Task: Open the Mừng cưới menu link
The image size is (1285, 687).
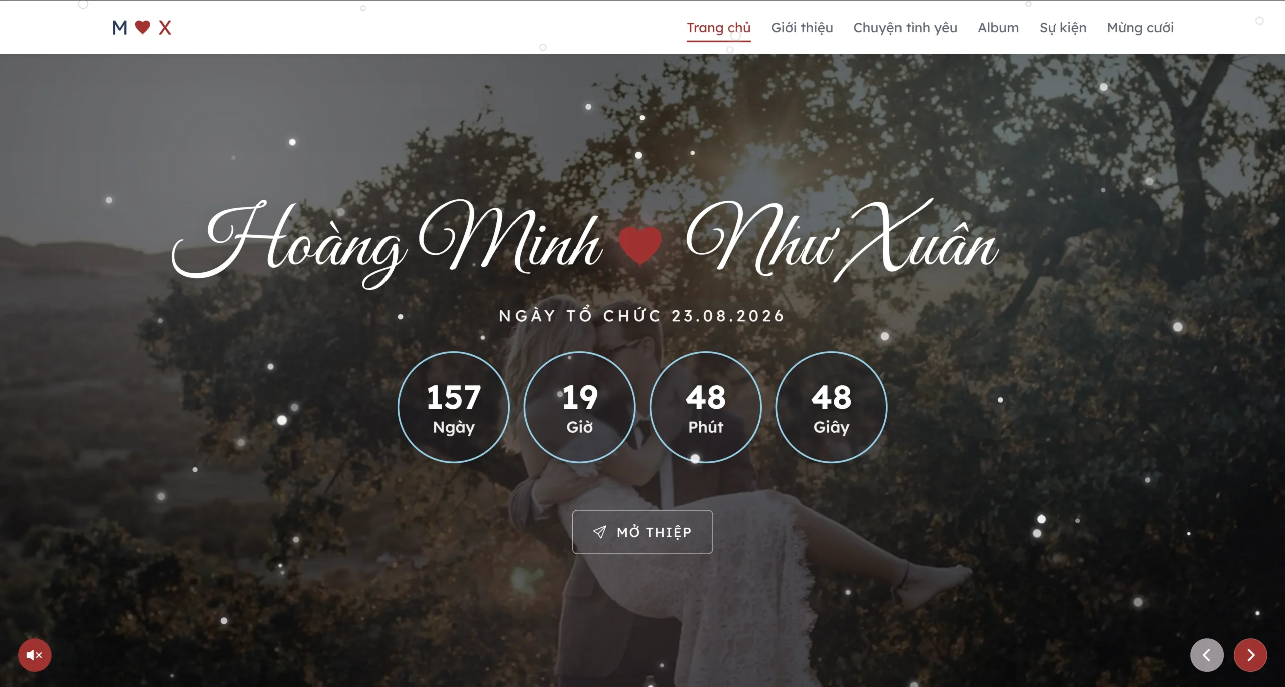Action: (1140, 28)
